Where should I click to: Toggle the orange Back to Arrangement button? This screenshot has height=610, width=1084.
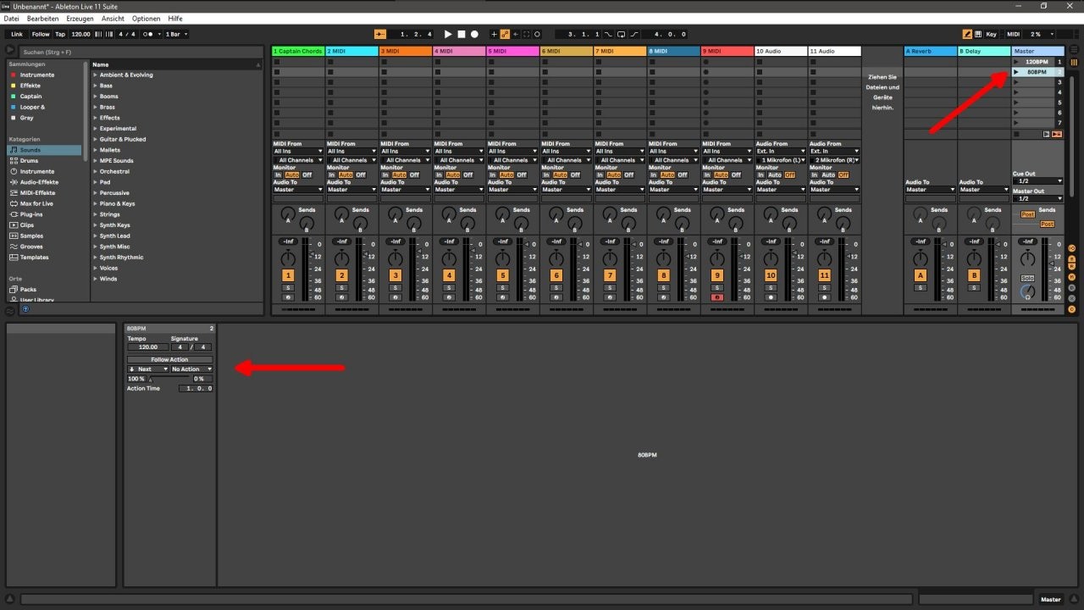click(x=380, y=34)
